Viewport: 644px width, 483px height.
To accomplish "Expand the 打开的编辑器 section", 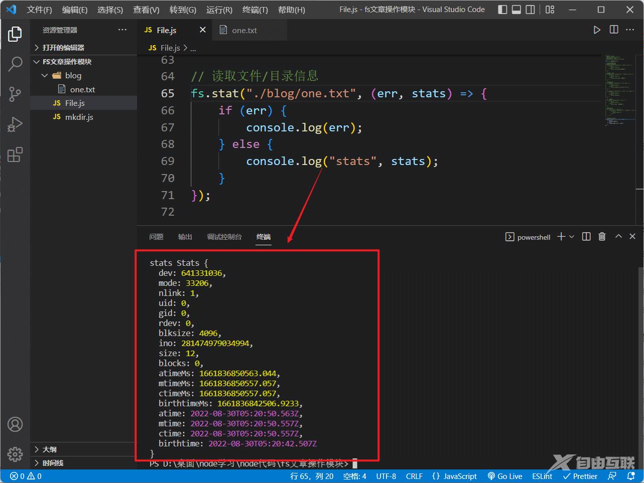I will pos(84,48).
